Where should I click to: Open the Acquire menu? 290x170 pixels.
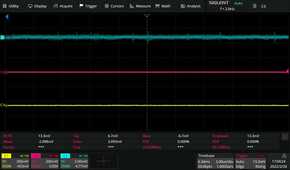point(63,6)
